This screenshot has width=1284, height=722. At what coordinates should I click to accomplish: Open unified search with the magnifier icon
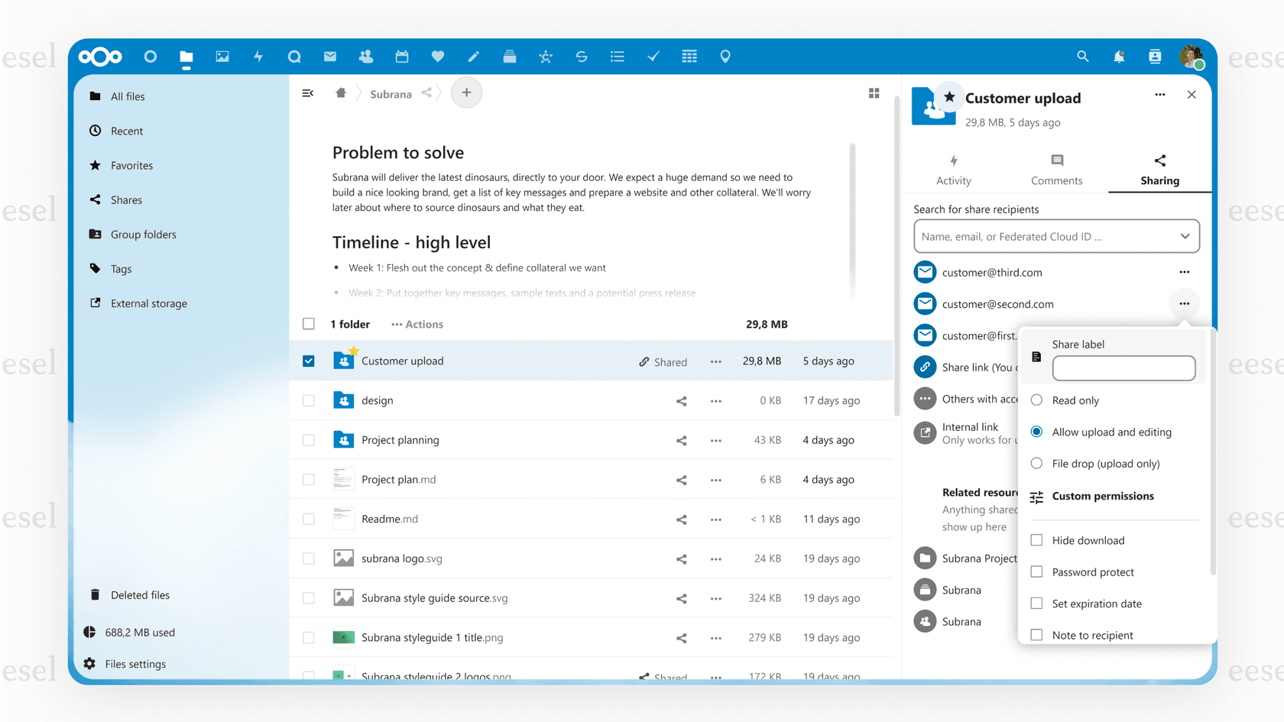tap(1083, 56)
